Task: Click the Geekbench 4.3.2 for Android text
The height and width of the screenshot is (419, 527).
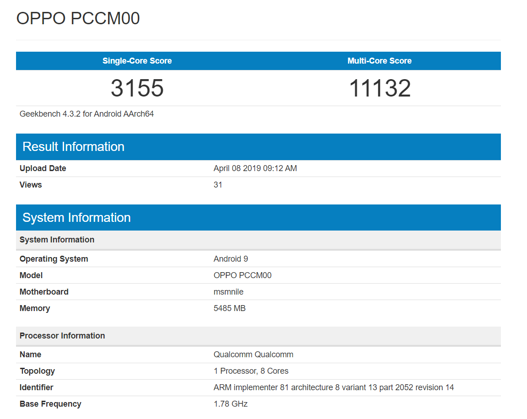Action: [87, 114]
